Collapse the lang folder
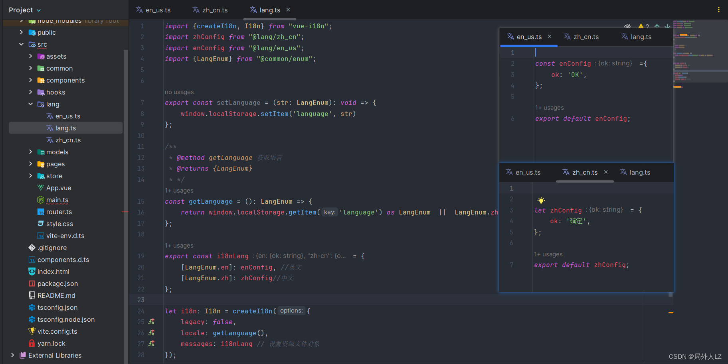728x364 pixels. coord(30,104)
